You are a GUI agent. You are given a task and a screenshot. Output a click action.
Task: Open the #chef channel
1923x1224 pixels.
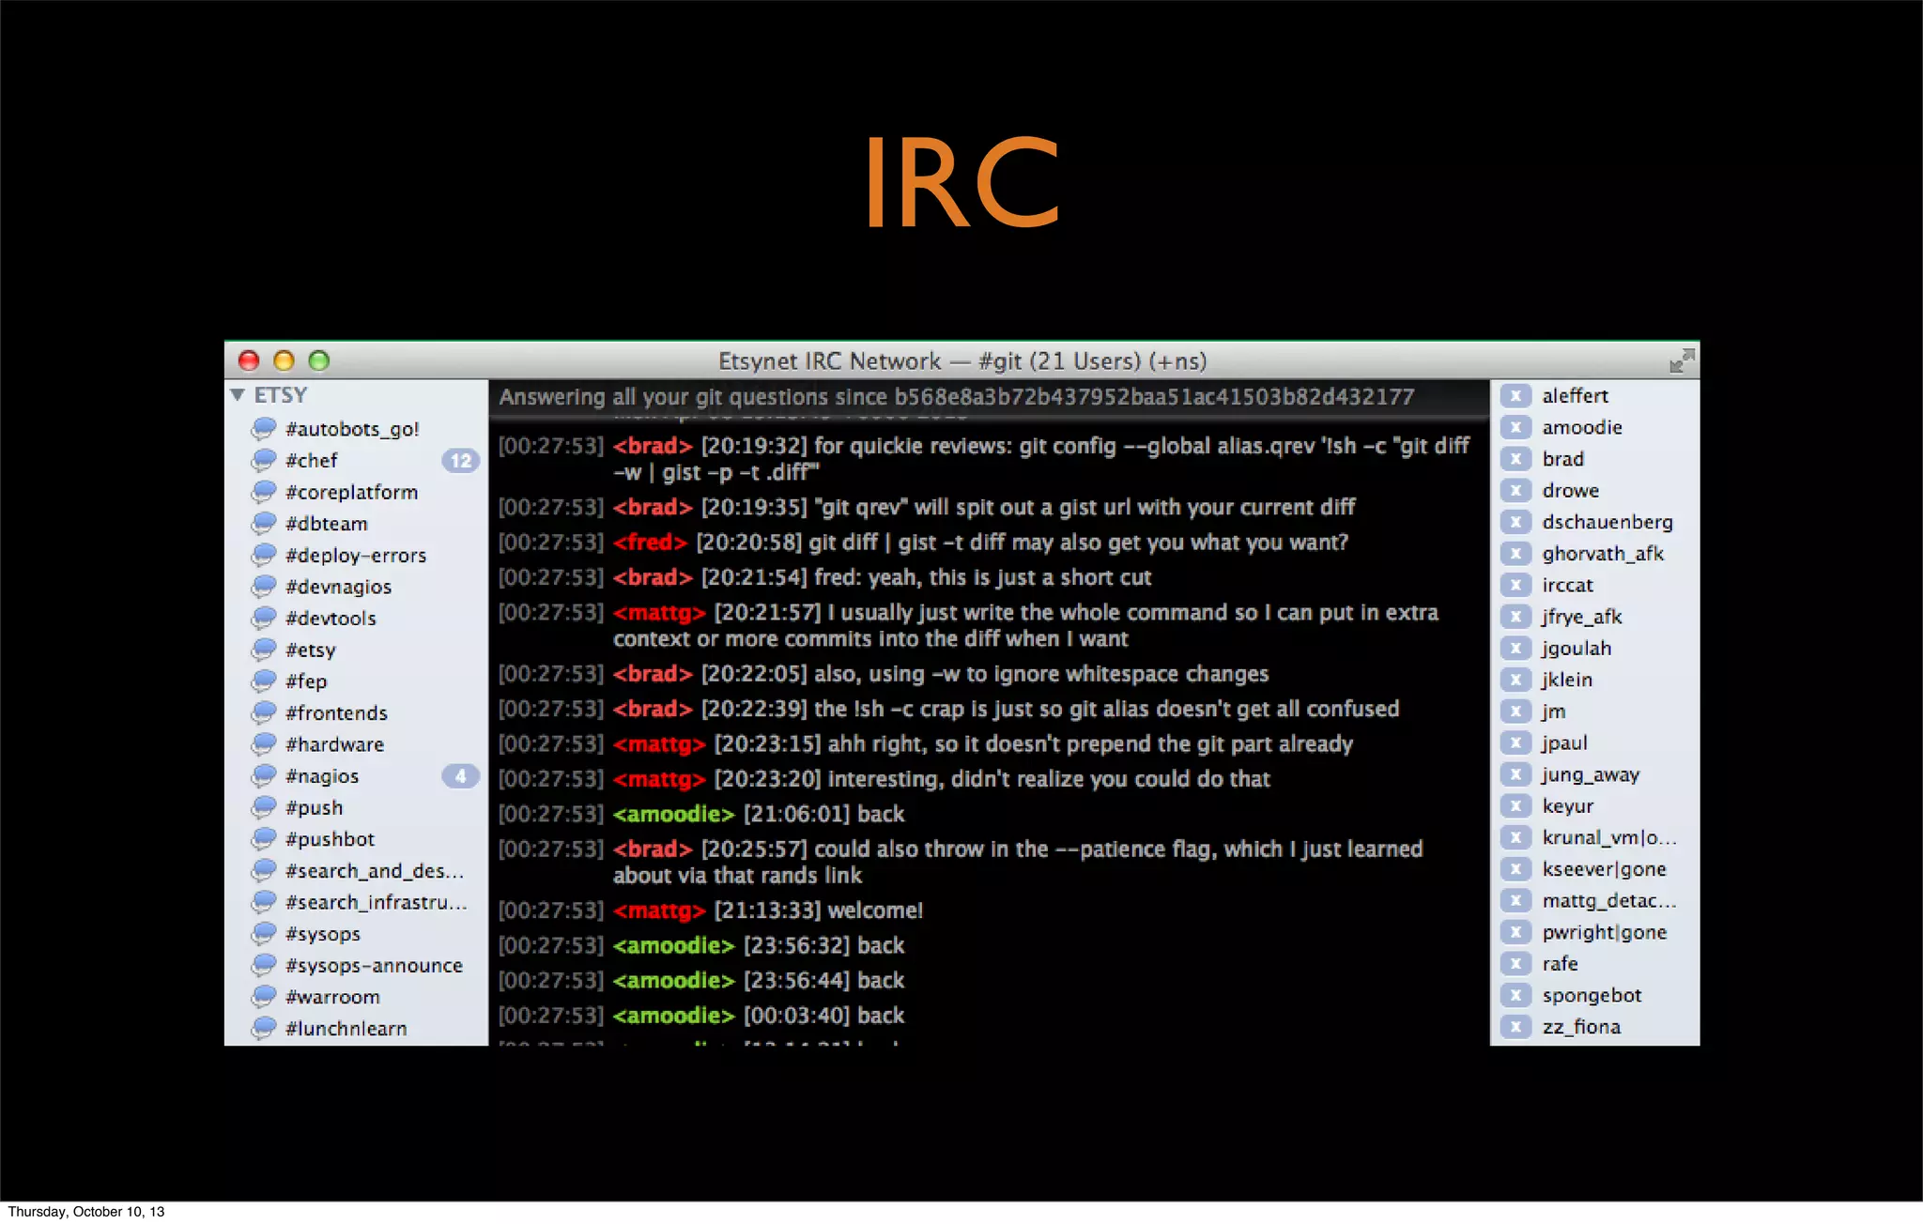312,461
